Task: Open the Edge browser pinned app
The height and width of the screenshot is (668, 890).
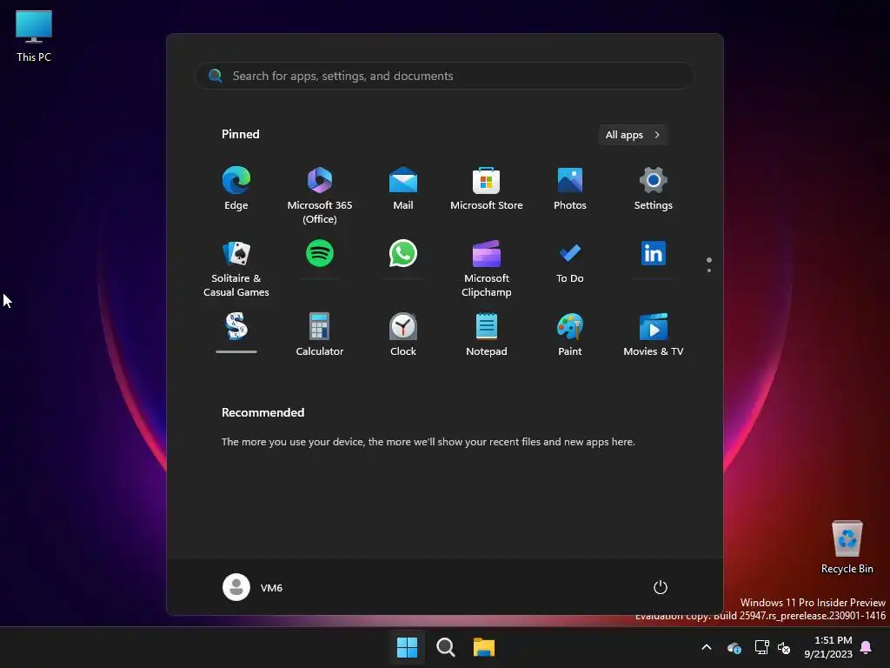Action: 236,189
